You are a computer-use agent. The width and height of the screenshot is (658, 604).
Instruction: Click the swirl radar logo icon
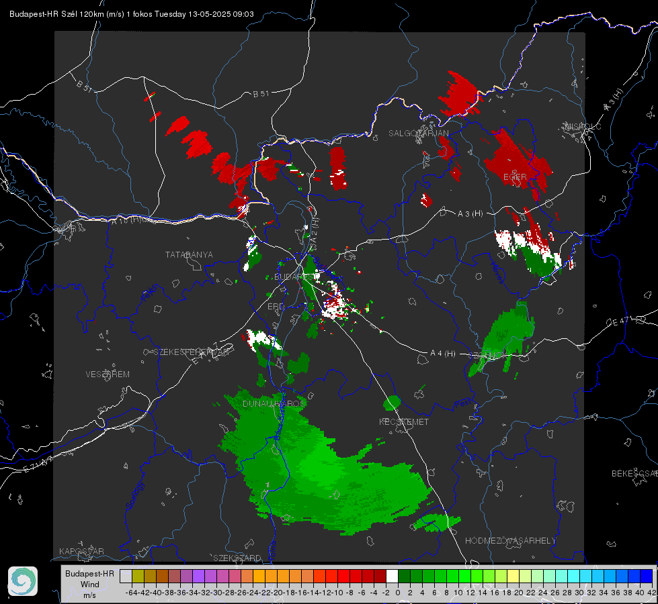click(23, 581)
